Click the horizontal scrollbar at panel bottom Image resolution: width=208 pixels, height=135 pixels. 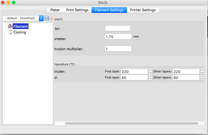132,123
